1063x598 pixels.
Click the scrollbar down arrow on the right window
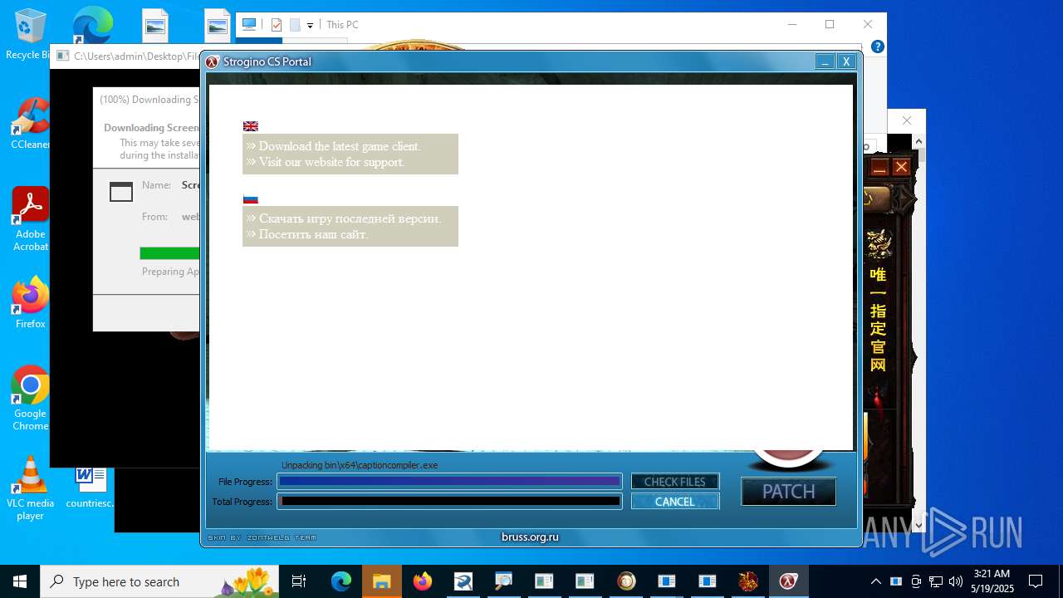point(918,525)
